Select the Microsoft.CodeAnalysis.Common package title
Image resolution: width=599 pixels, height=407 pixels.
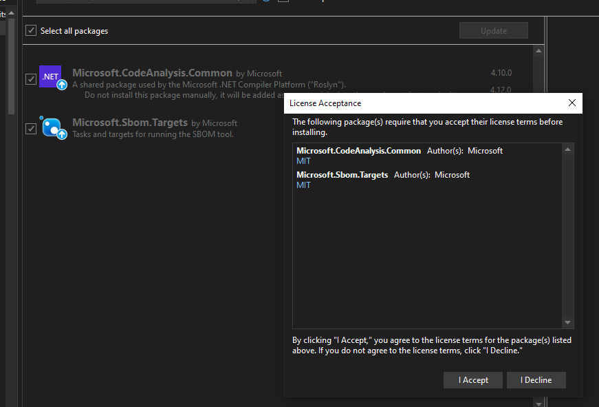152,73
